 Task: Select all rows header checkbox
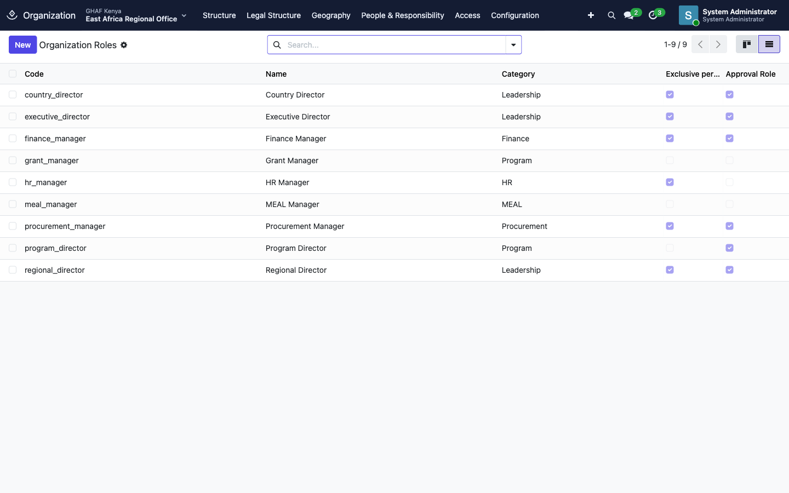point(13,73)
